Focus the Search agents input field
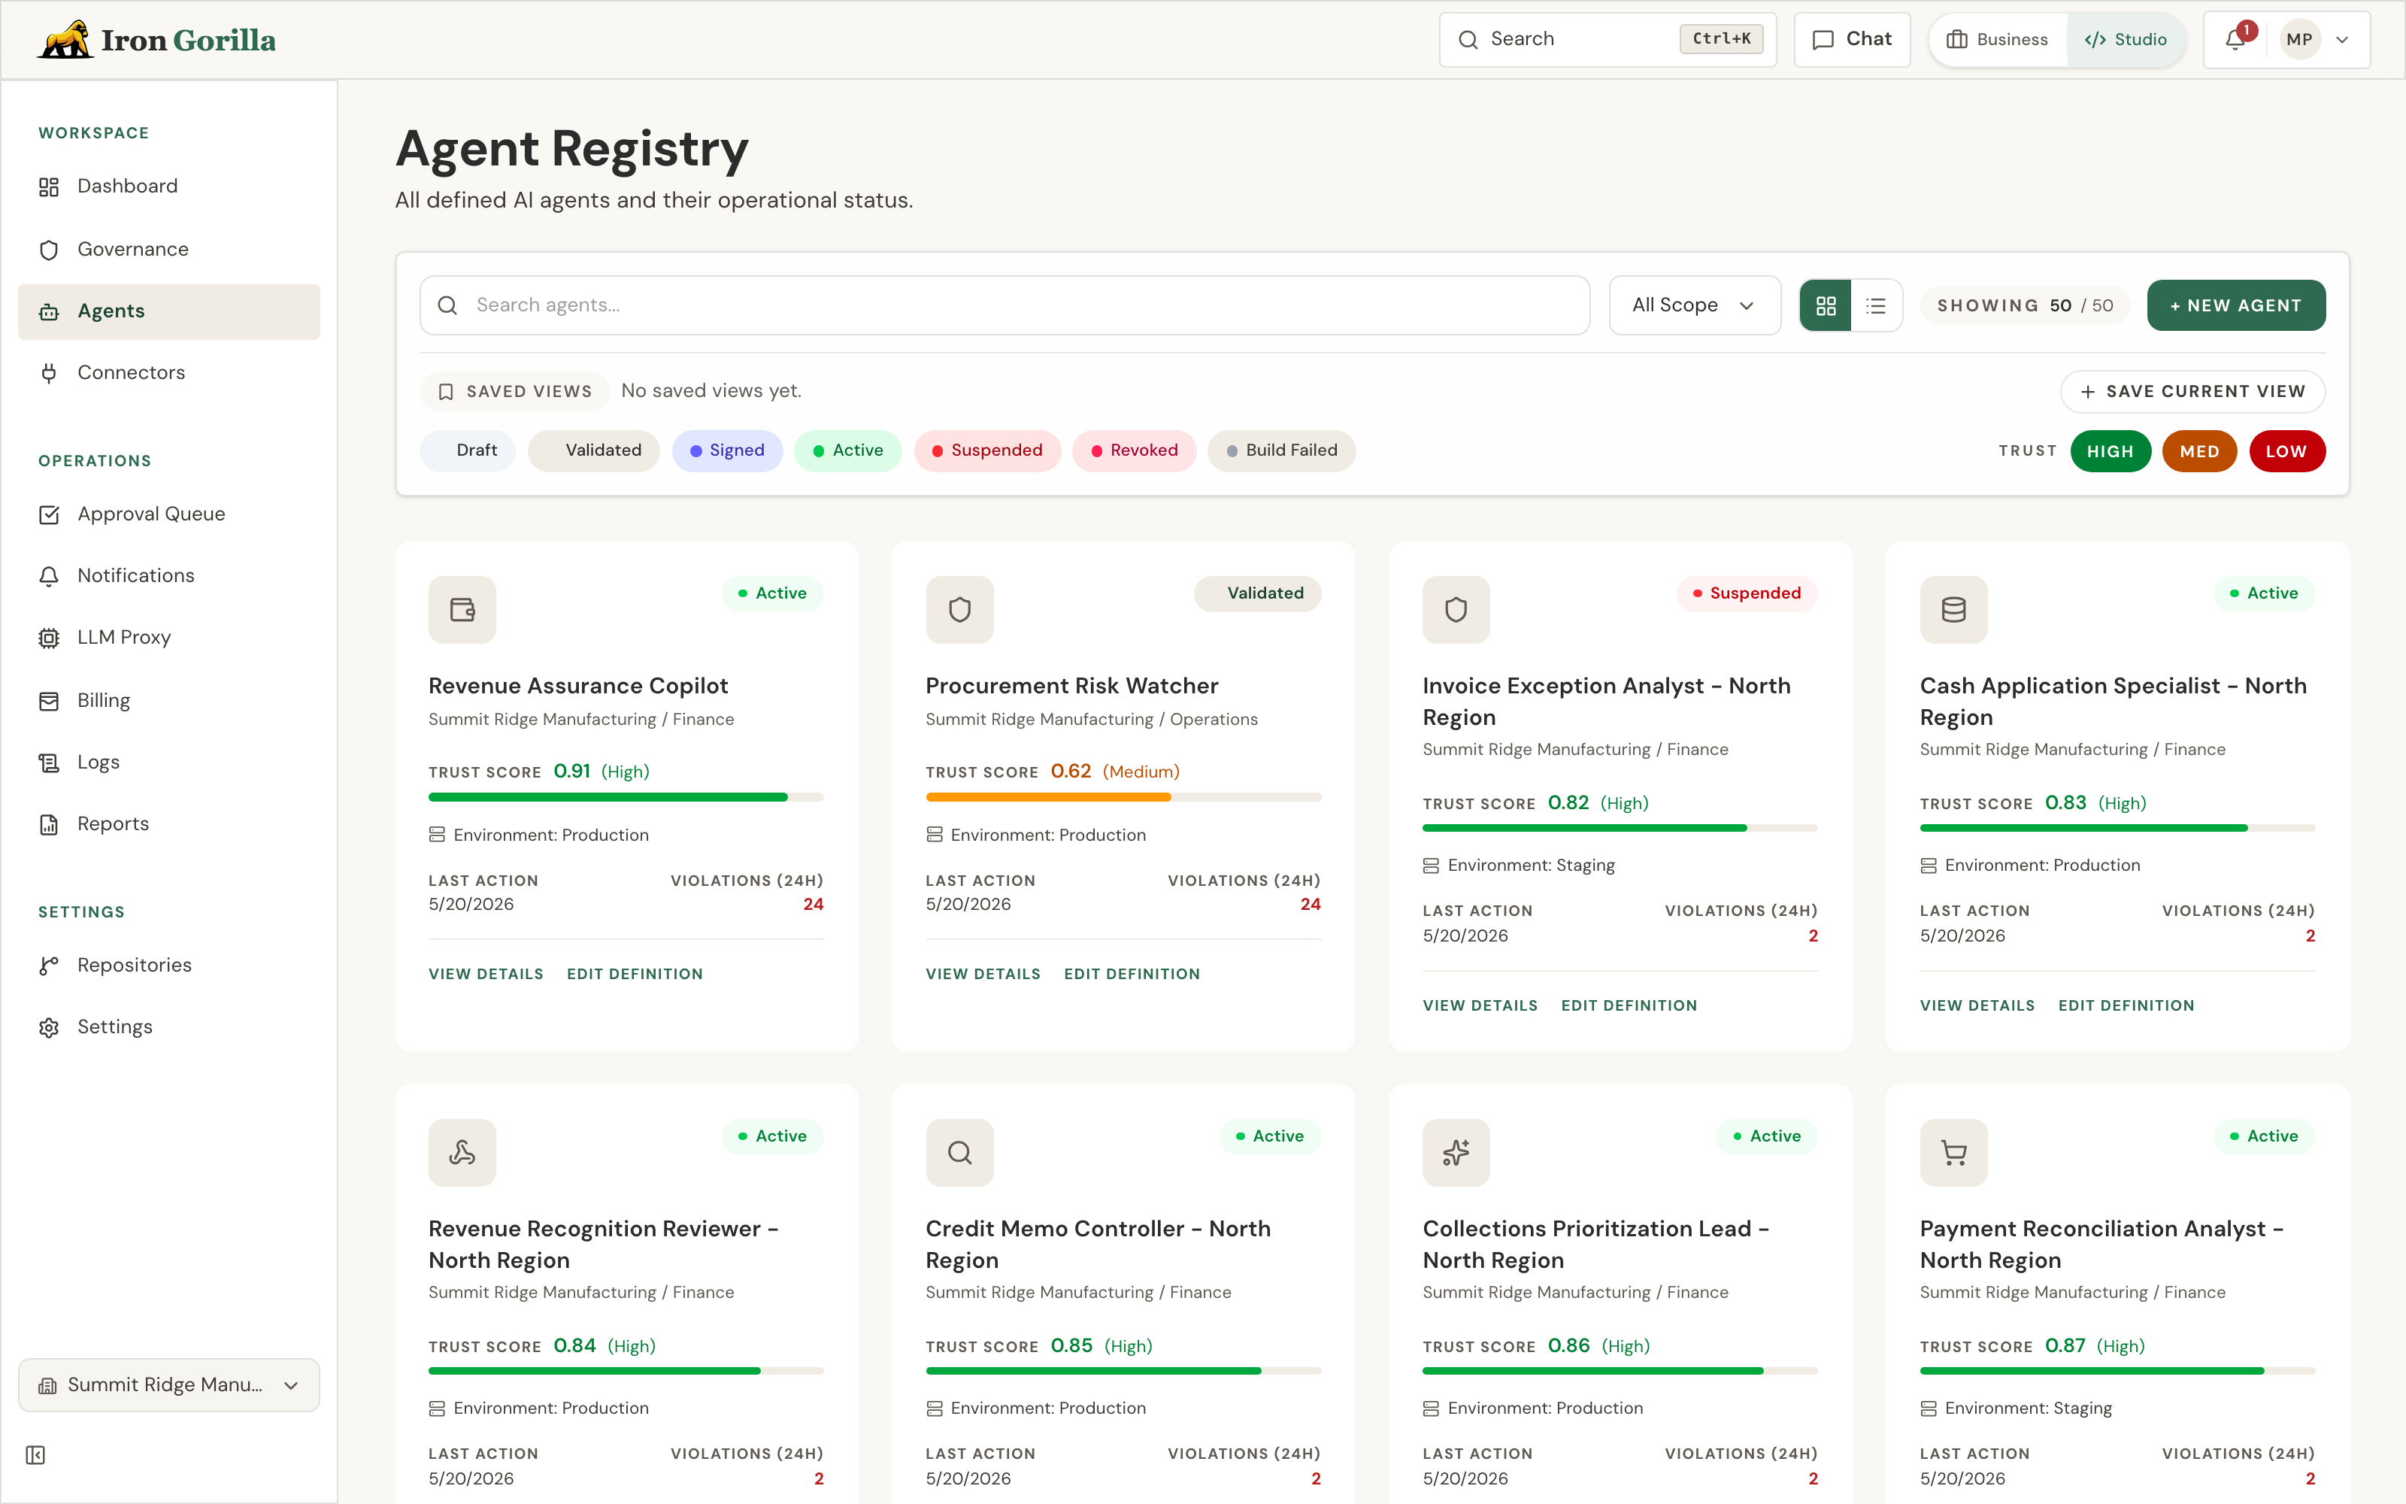The height and width of the screenshot is (1504, 2406). coord(1005,305)
